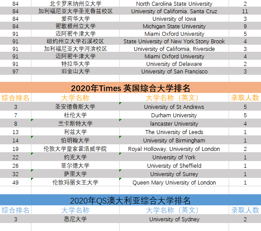Select the 兰卡斯特大学 cell
This screenshot has width=261, height=231.
coord(75,123)
